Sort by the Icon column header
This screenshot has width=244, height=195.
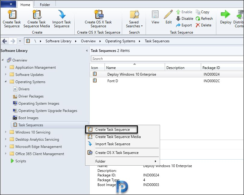(x=97, y=67)
